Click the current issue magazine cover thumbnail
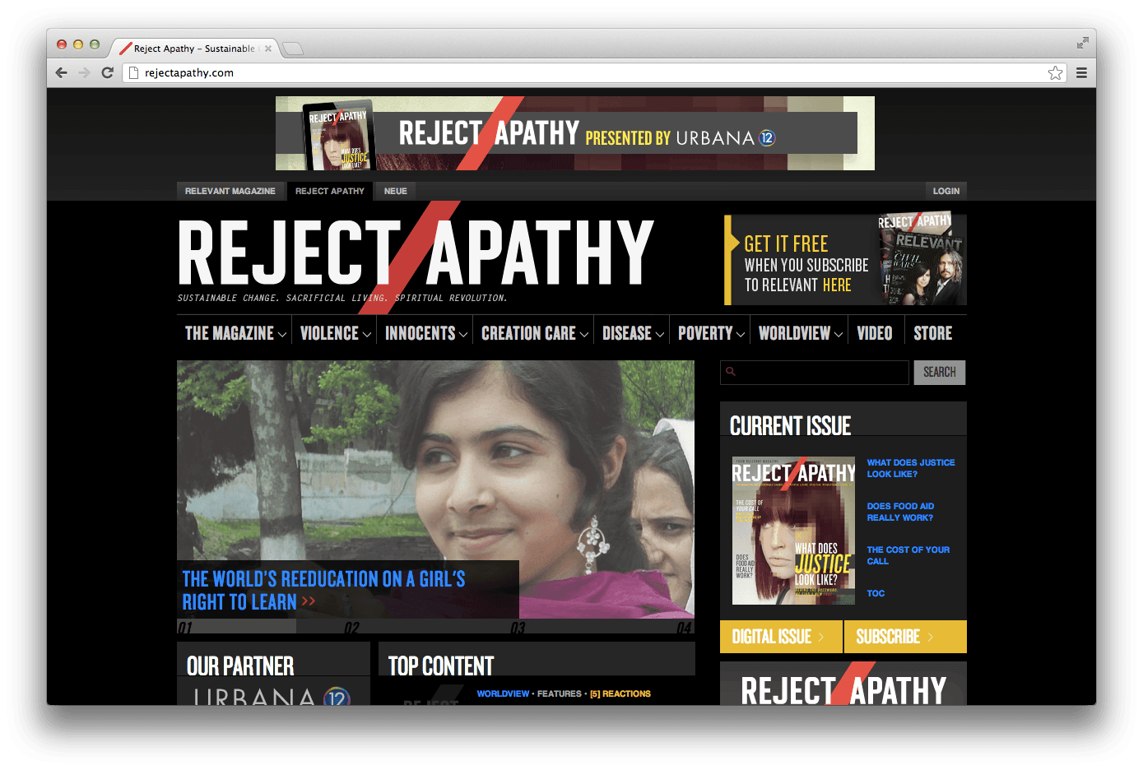Image resolution: width=1143 pixels, height=770 pixels. click(793, 531)
